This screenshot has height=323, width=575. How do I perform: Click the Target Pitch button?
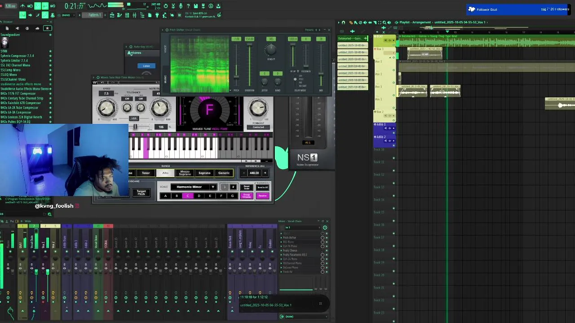(x=142, y=192)
